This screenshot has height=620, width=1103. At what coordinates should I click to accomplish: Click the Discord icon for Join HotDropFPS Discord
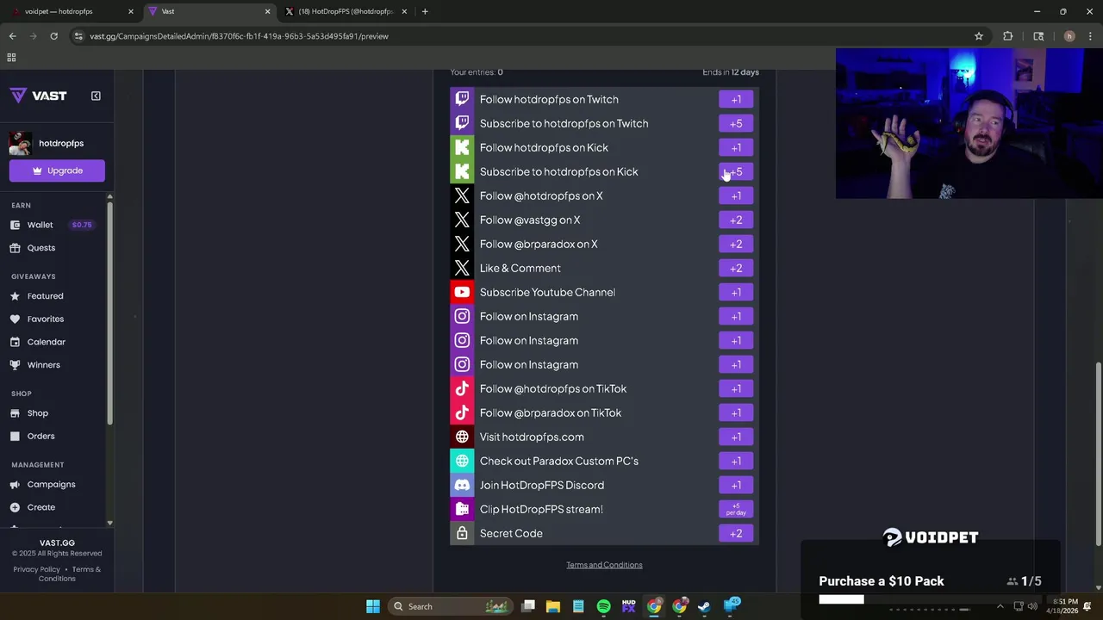click(462, 485)
